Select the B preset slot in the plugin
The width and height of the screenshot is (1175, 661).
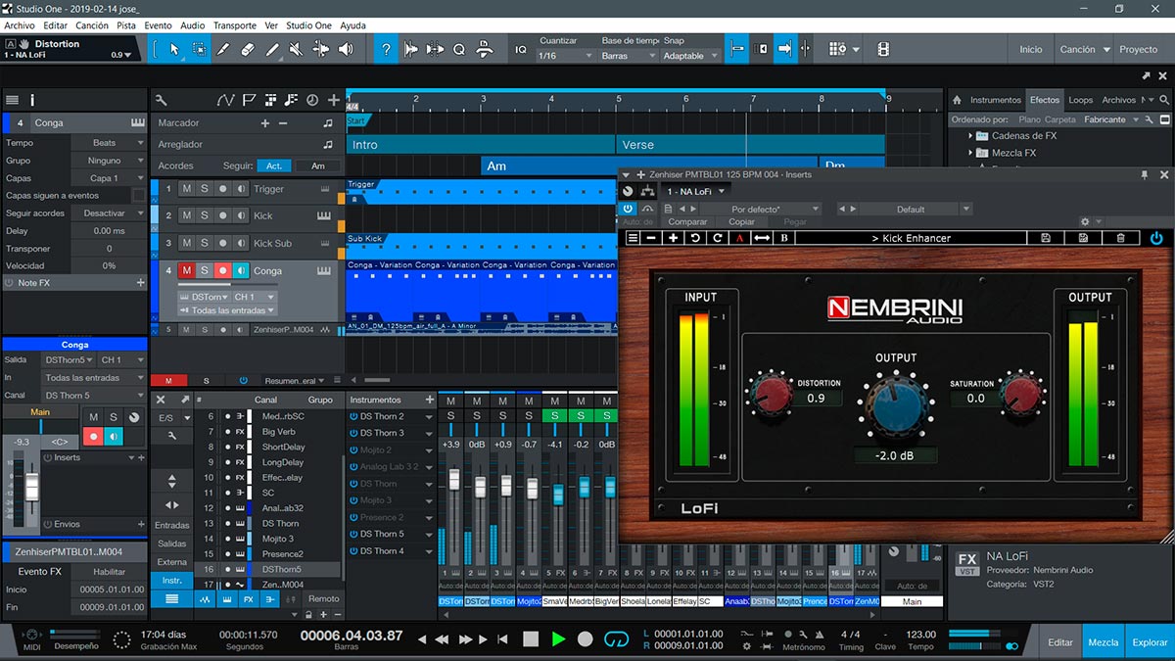tap(784, 238)
